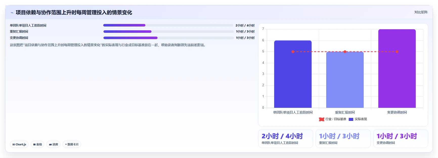Click benchmark point above 重复汇报时间 bar
Image resolution: width=438 pixels, height=158 pixels.
click(345, 52)
